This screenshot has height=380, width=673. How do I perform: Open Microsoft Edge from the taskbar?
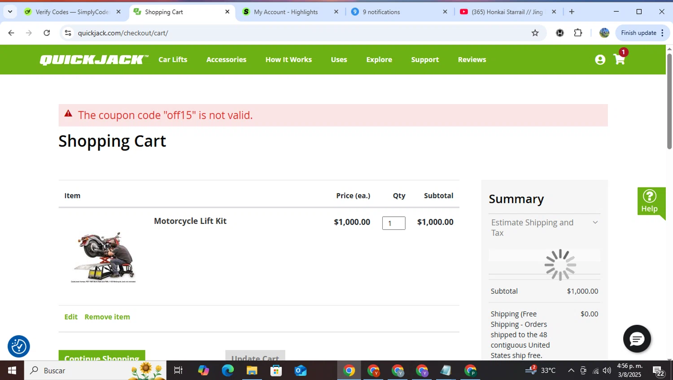coord(227,370)
